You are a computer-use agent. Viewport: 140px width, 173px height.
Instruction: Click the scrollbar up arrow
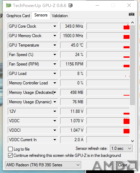pos(132,22)
